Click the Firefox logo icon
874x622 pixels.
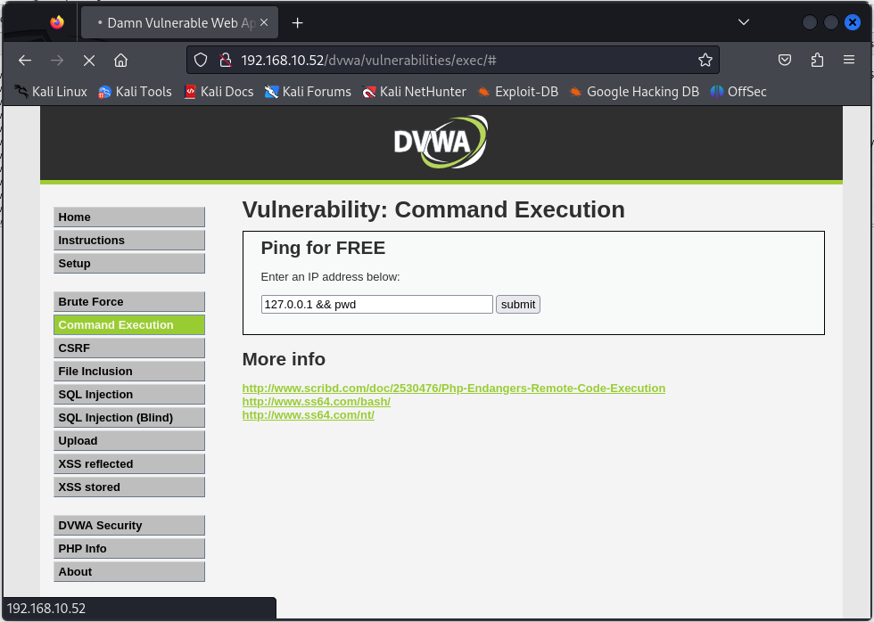pos(57,22)
